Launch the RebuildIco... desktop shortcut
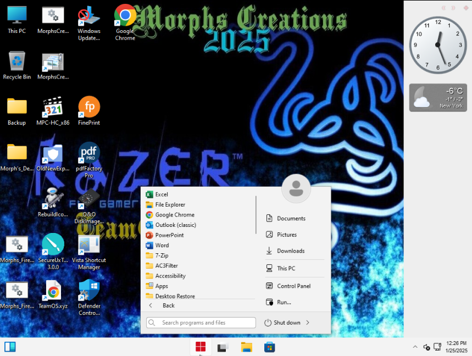 [53, 203]
